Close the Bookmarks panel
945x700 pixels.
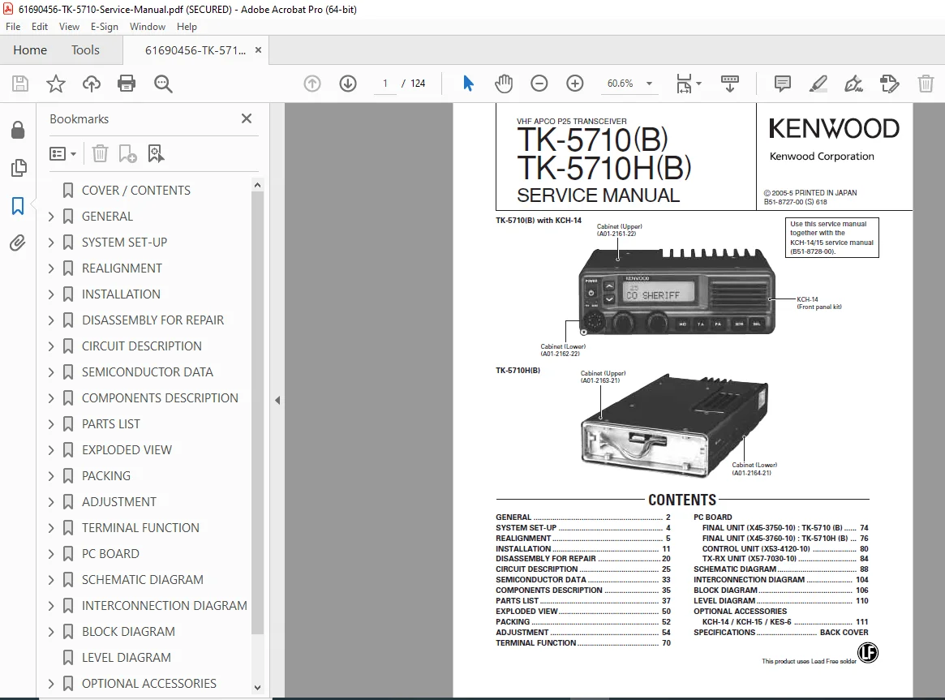(x=247, y=118)
